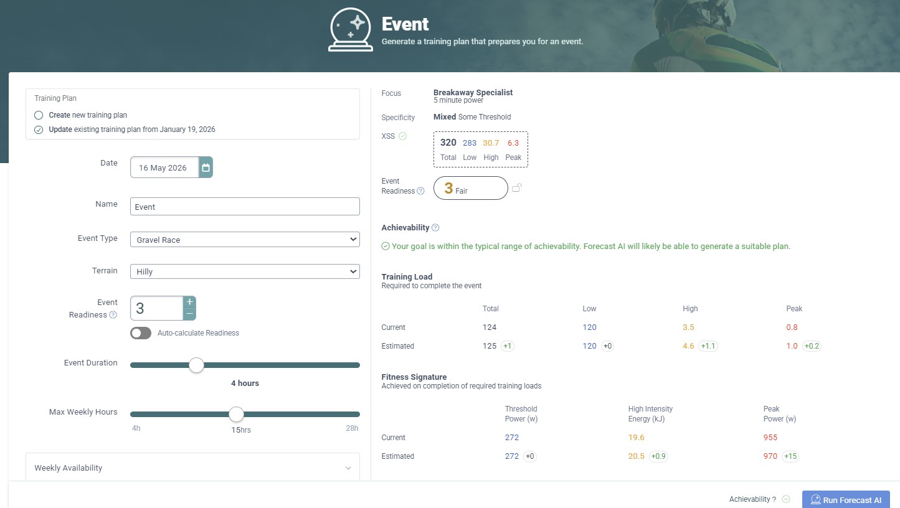Click the XSS green checkmark icon
The height and width of the screenshot is (508, 900).
tap(402, 136)
